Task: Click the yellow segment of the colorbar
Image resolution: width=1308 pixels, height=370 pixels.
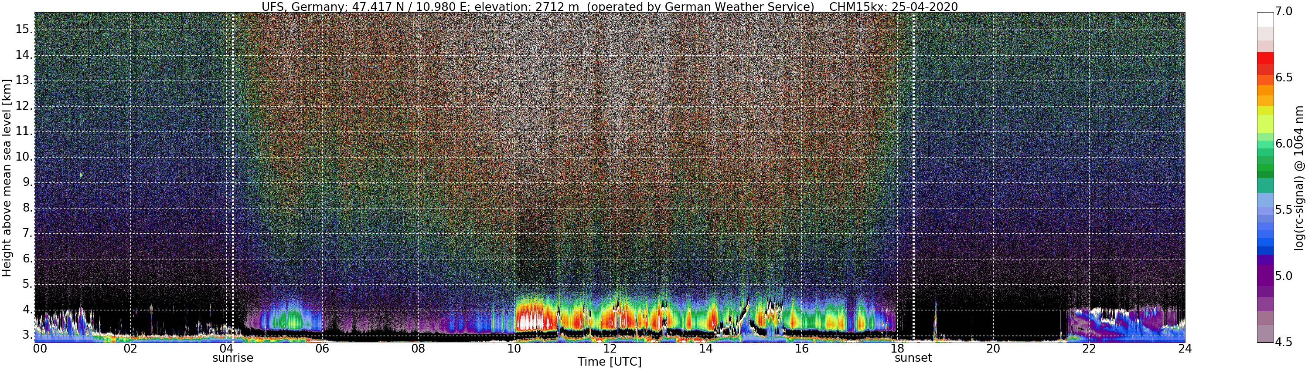Action: click(x=1265, y=111)
